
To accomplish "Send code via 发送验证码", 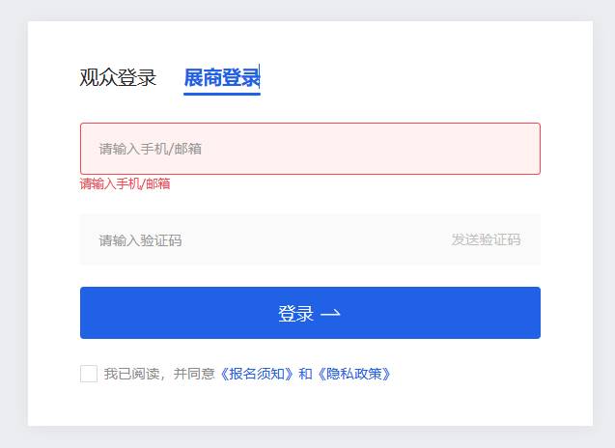I will point(486,239).
